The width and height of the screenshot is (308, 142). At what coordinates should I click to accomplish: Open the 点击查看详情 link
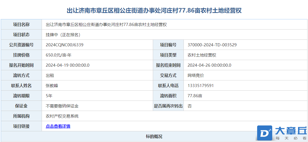click(58, 126)
